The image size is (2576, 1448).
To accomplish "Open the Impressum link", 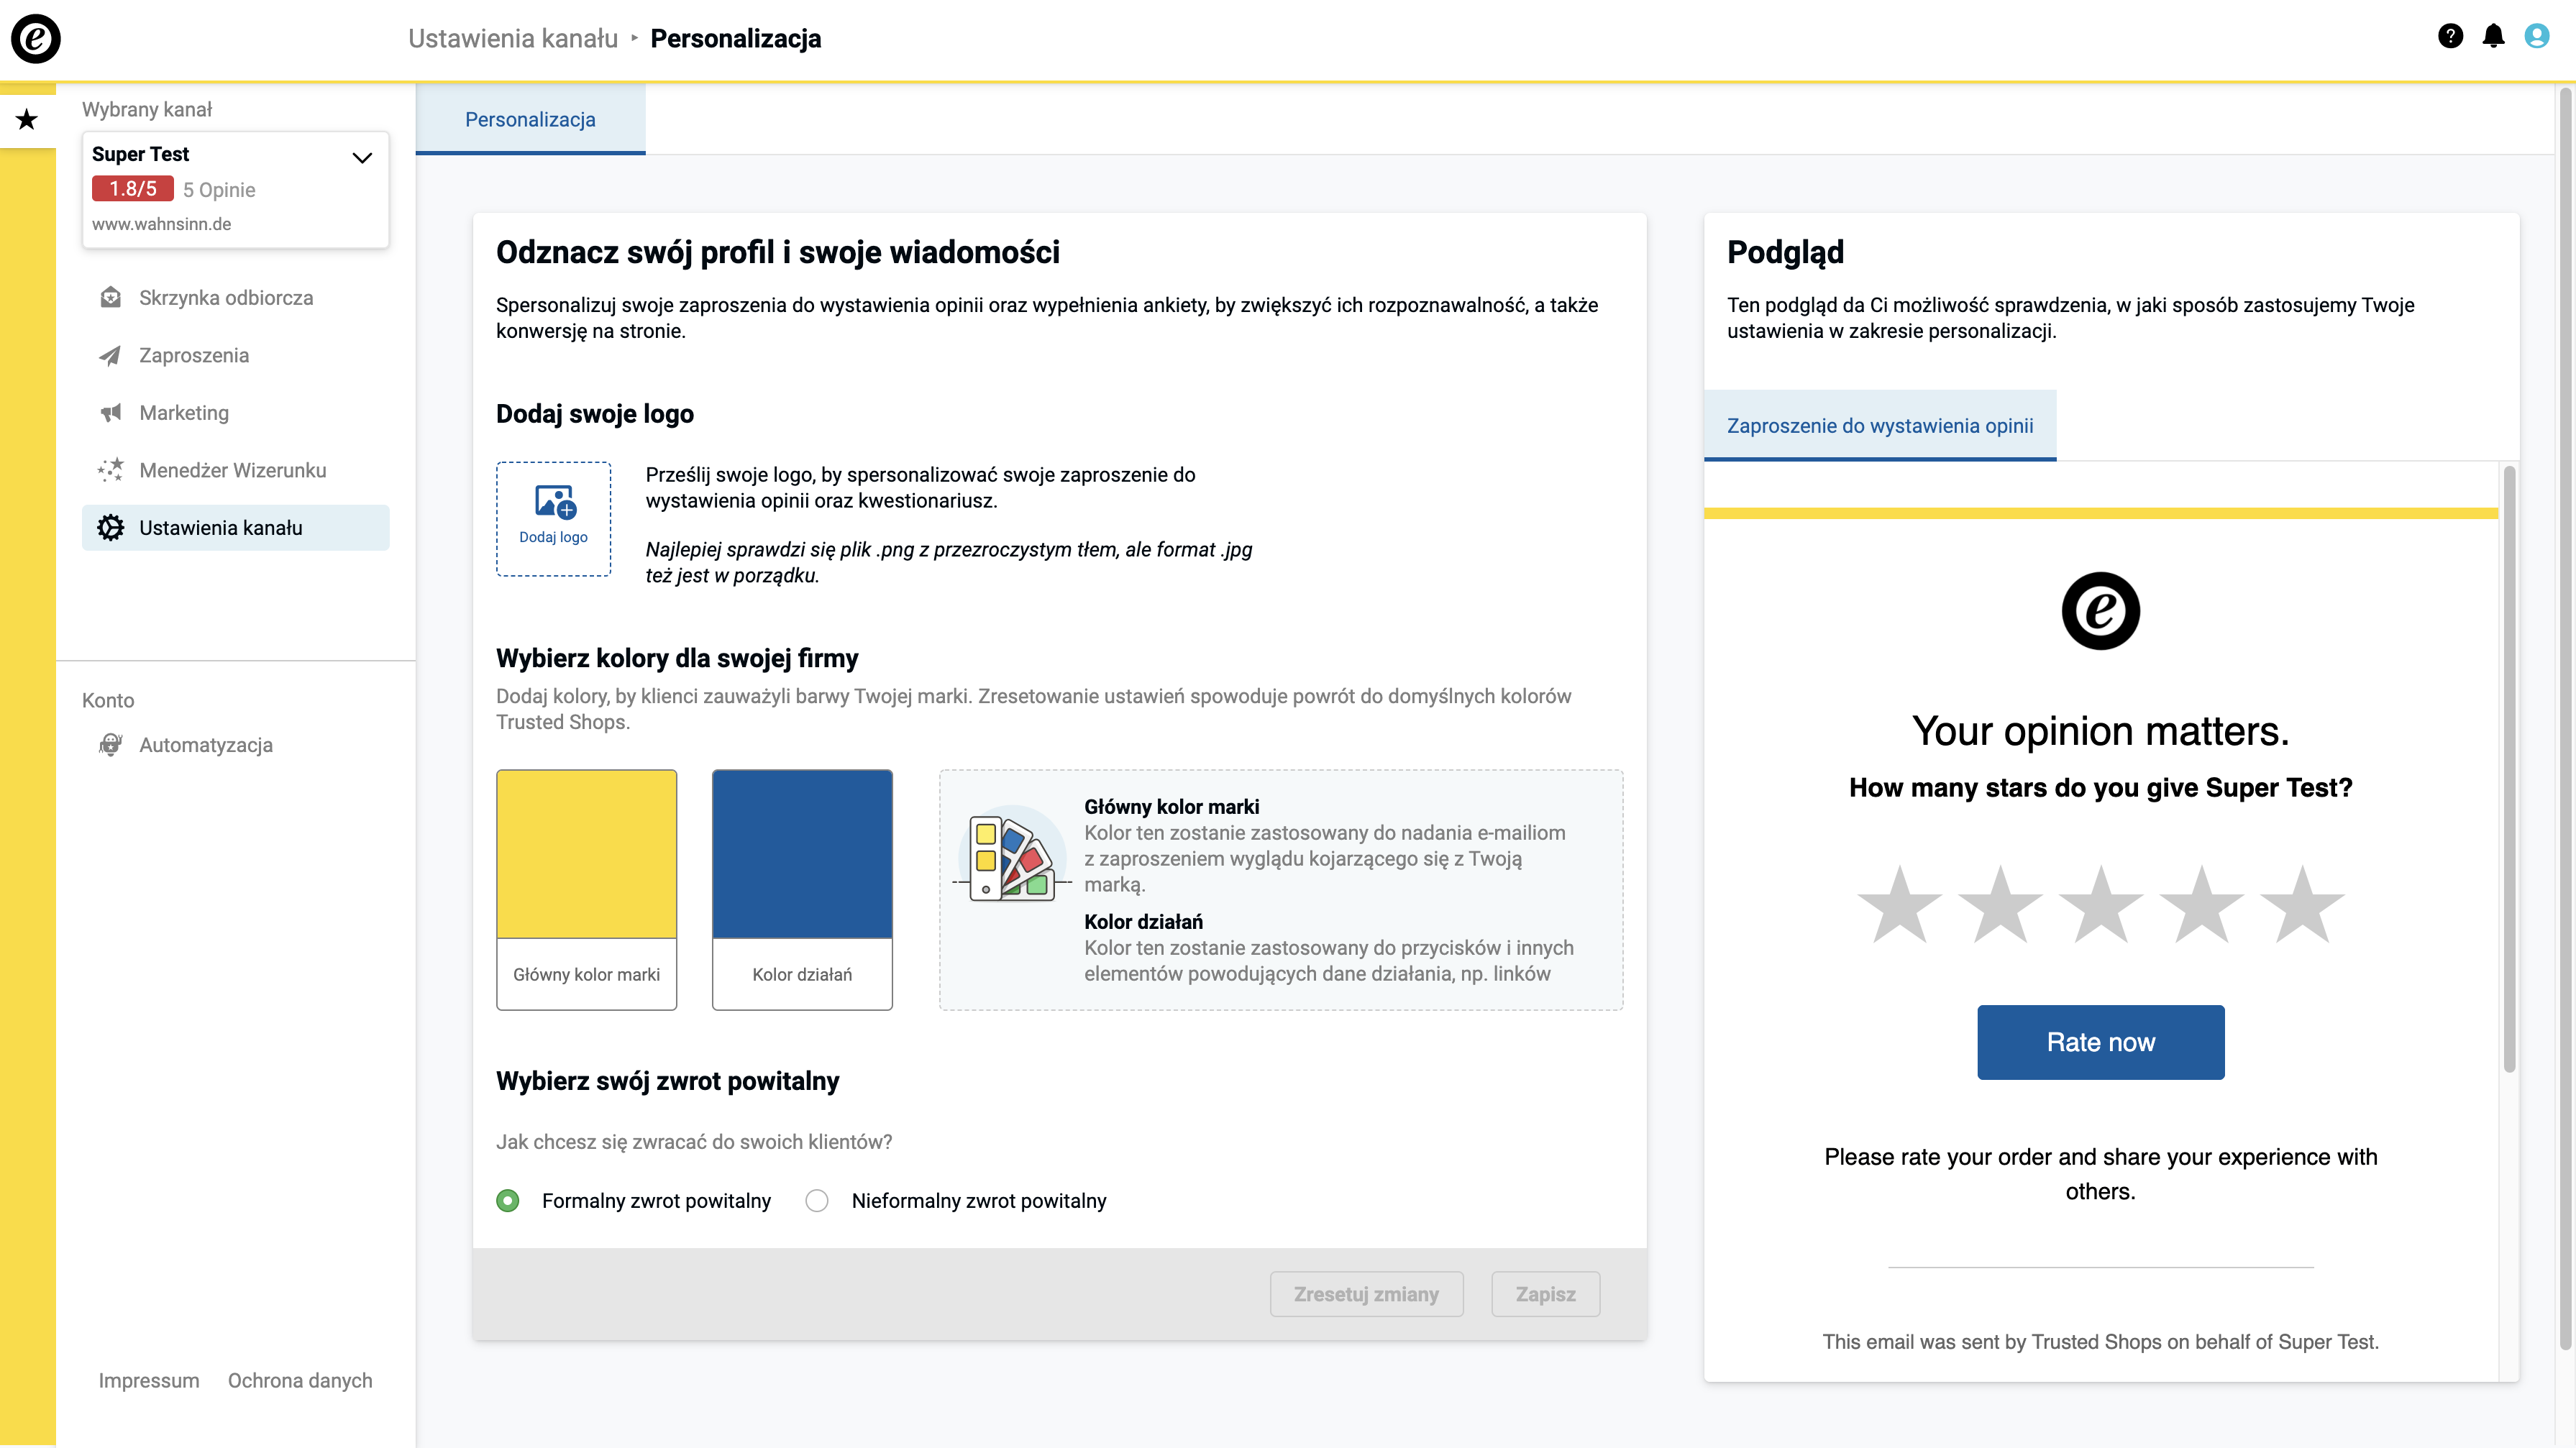I will click(x=149, y=1380).
